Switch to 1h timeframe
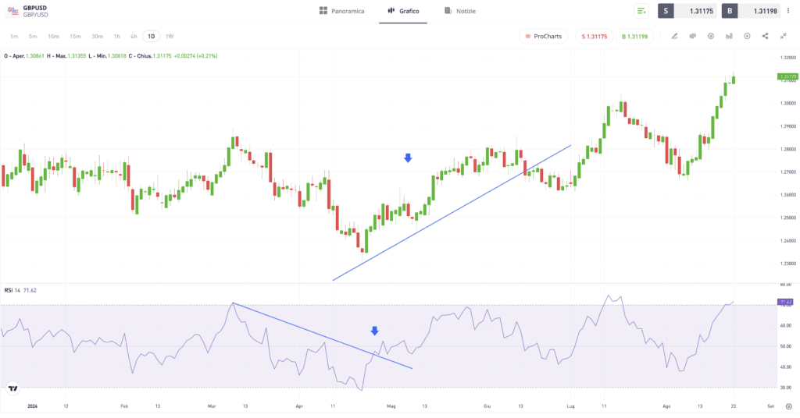 coord(117,36)
